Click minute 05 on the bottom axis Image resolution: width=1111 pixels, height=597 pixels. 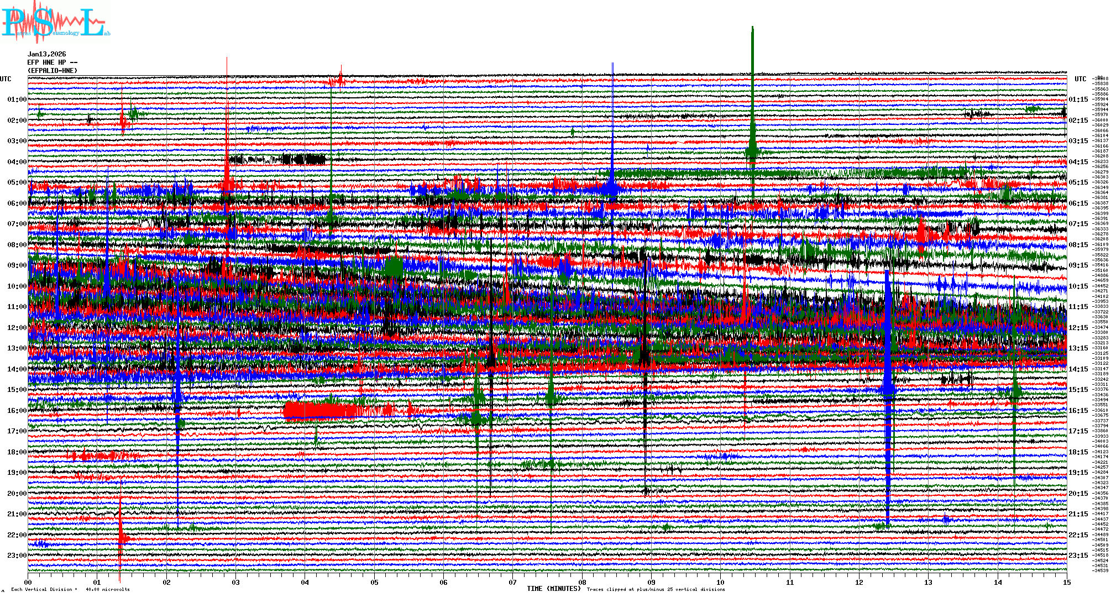tap(374, 582)
